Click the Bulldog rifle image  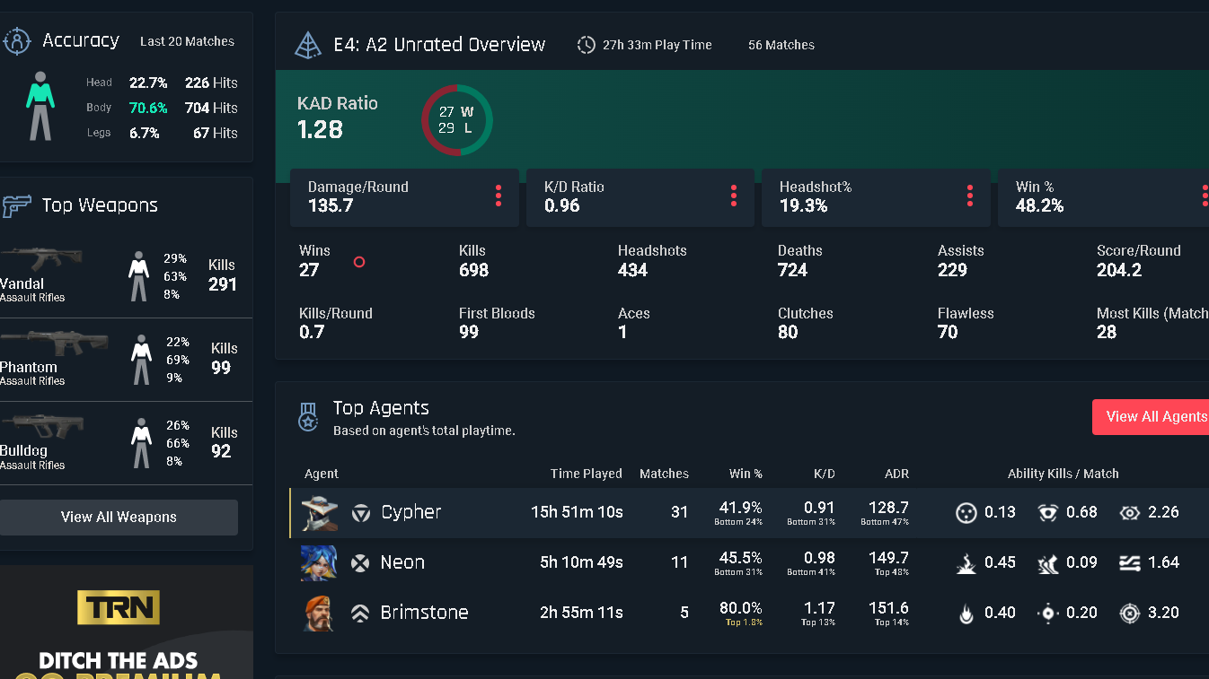click(41, 426)
